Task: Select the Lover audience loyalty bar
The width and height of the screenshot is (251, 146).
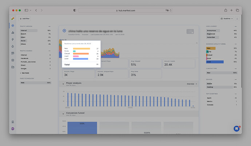Action: 214,62
